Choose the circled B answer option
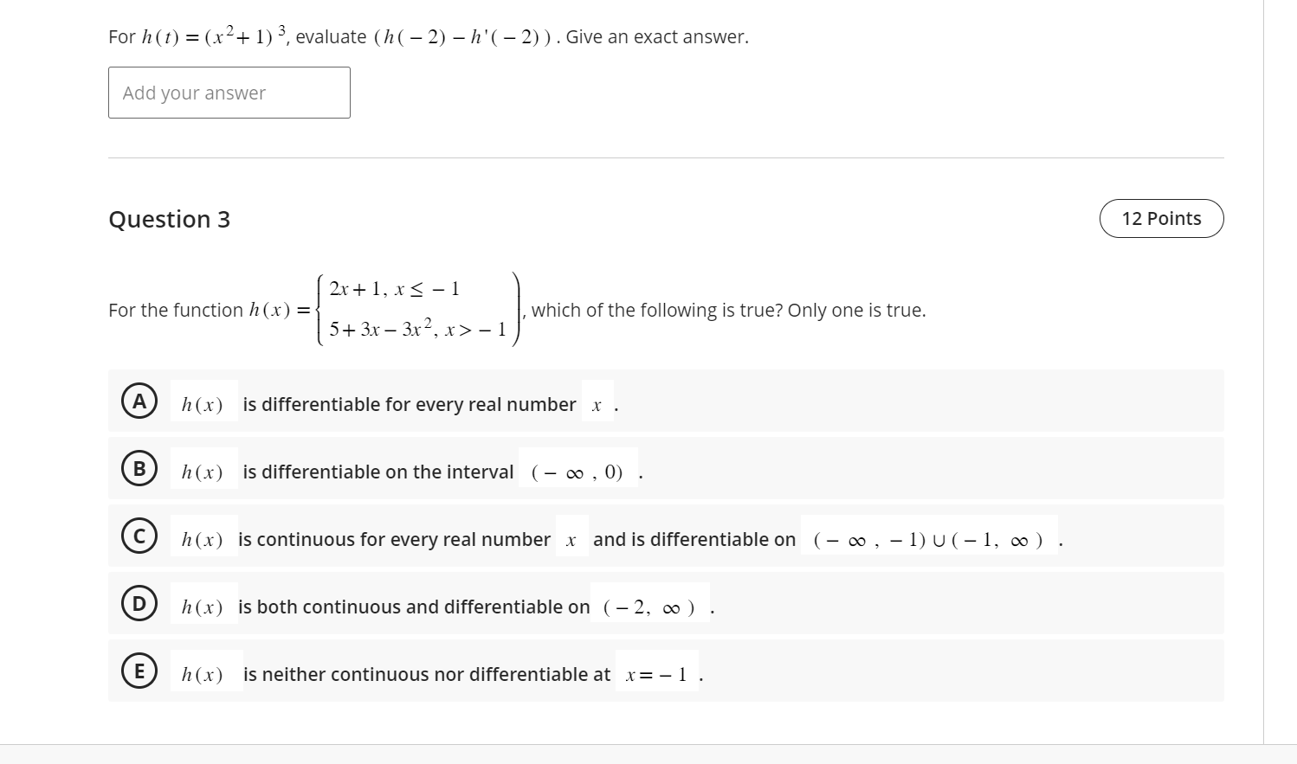Viewport: 1297px width, 764px height. 139,469
